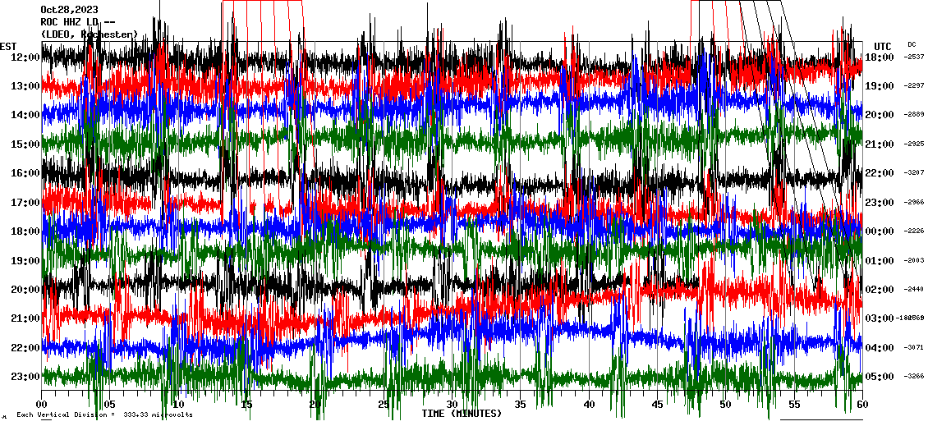Select the 25 minute axis tick
Screen dimensions: 928x426
click(x=384, y=405)
